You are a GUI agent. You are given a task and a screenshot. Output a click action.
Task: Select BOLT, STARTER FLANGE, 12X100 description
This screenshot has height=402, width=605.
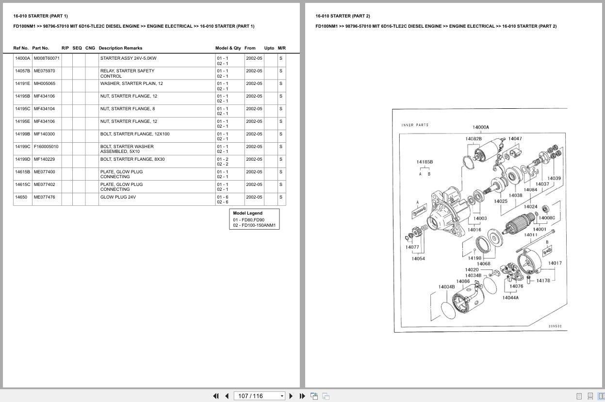click(x=135, y=134)
